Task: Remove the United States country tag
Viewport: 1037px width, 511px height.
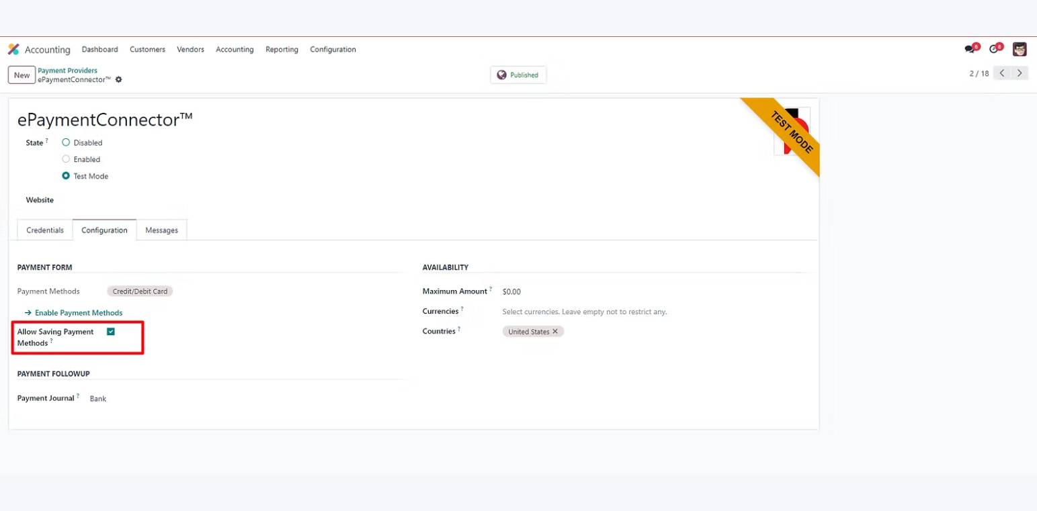Action: [x=555, y=332]
